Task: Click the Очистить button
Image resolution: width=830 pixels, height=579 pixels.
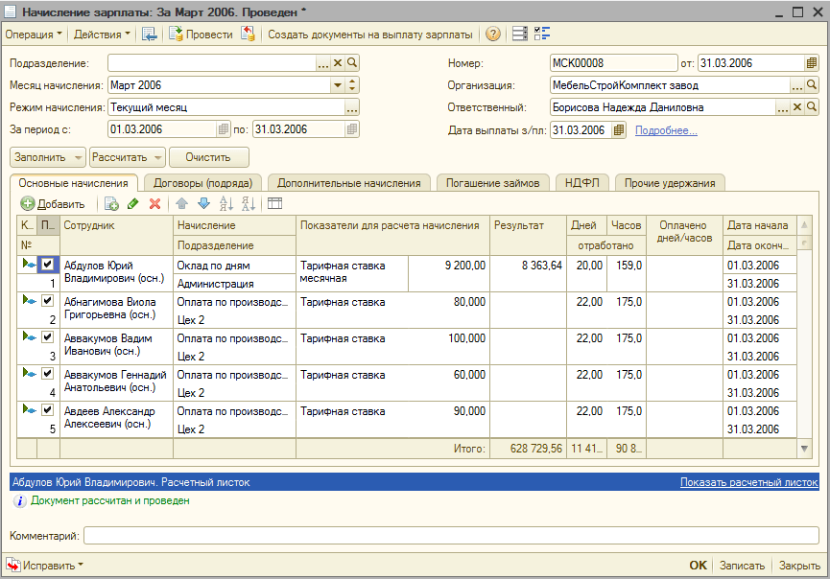Action: [209, 157]
